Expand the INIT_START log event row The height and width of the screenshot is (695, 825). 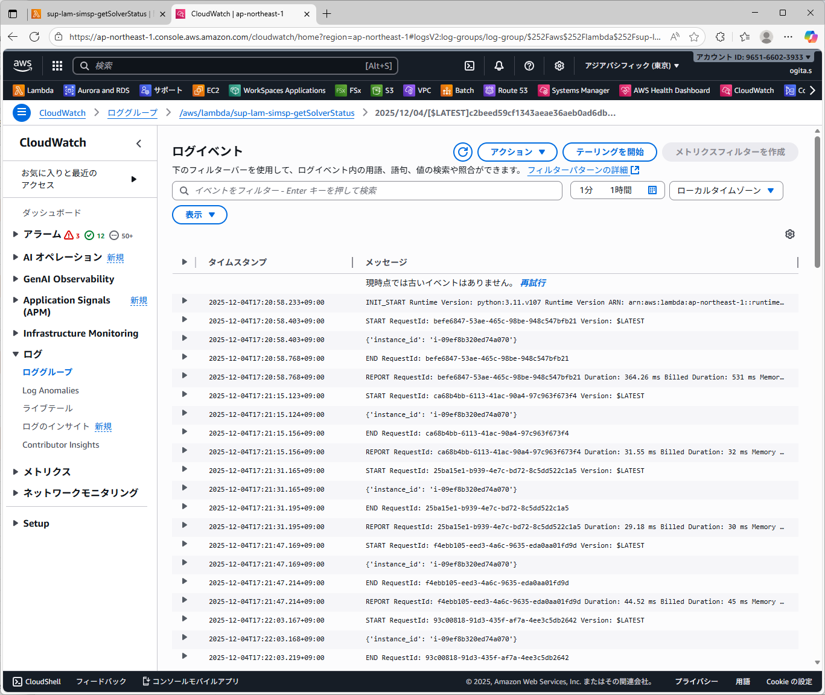185,301
